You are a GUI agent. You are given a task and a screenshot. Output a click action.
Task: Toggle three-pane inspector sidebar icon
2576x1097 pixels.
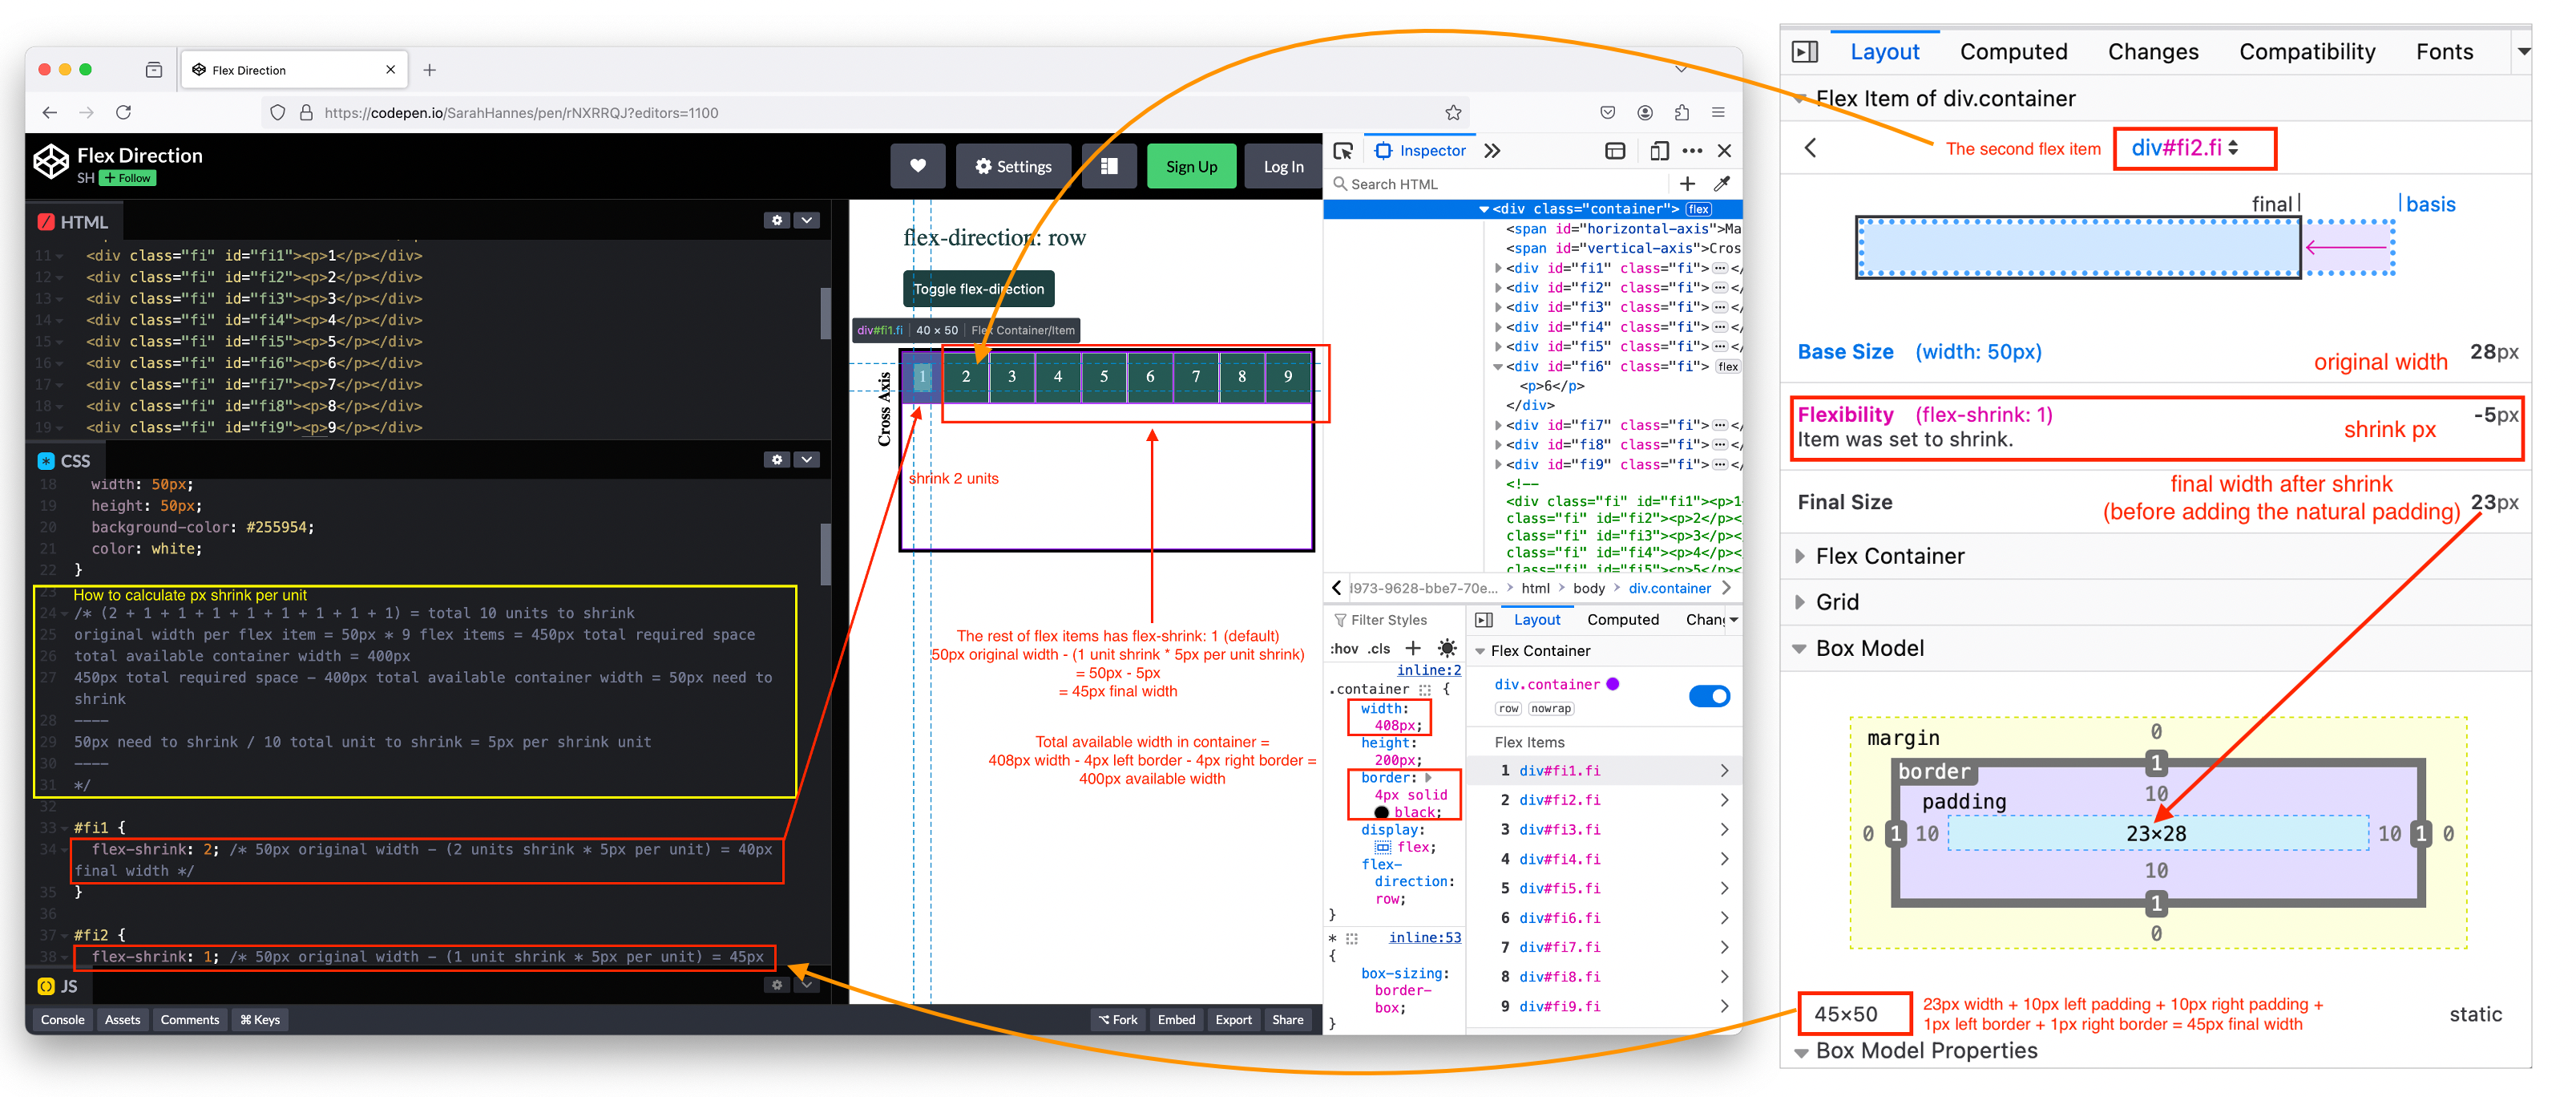[x=1484, y=620]
